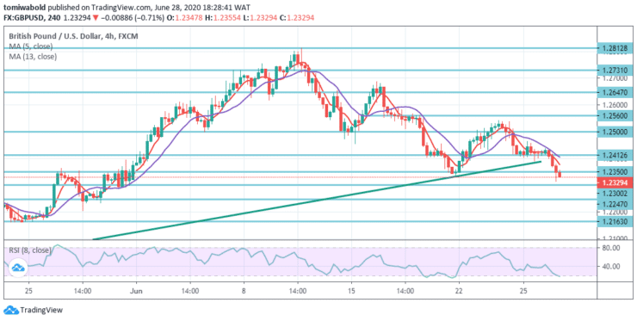The width and height of the screenshot is (637, 321).
Task: Click the green ascending trendline
Action: (318, 201)
